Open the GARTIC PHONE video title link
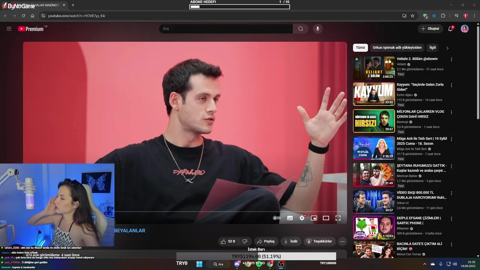480x270 pixels. pyautogui.click(x=419, y=220)
